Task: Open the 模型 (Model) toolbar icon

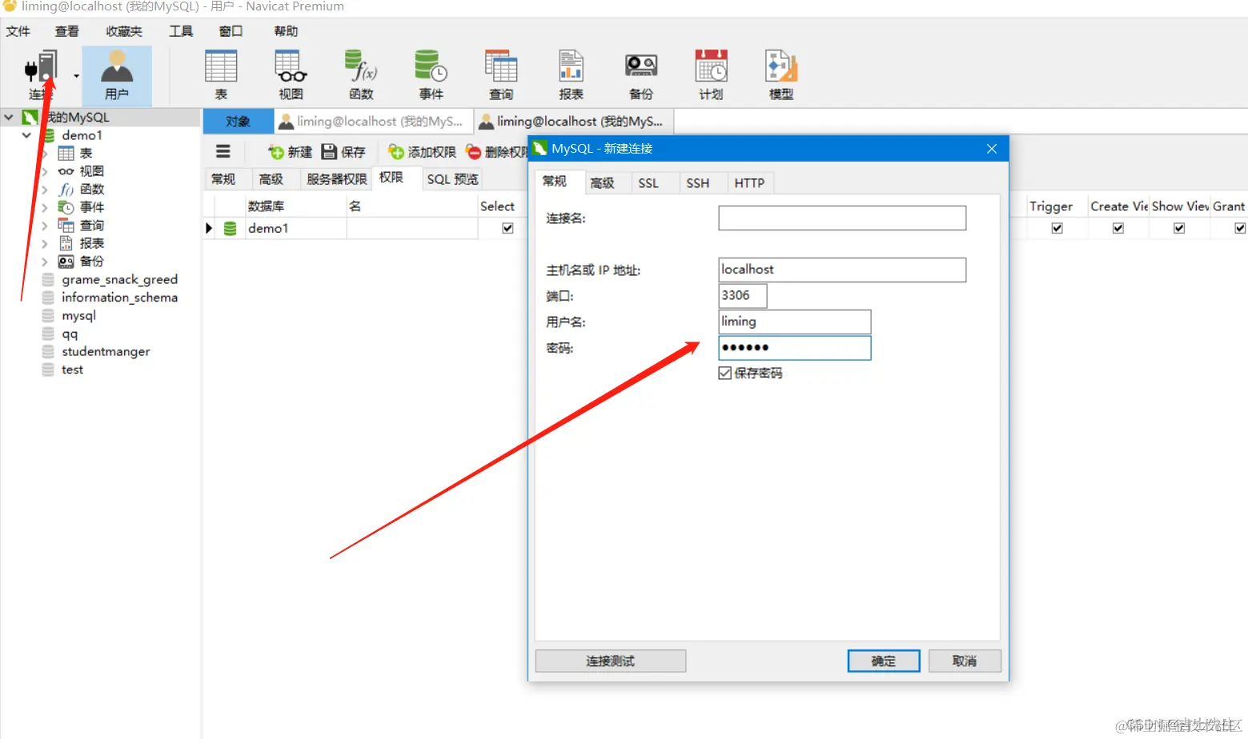Action: point(781,75)
